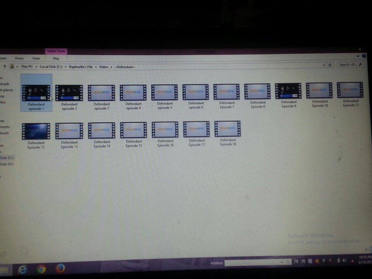Select Defendant Episode 16 video file

pyautogui.click(x=165, y=134)
